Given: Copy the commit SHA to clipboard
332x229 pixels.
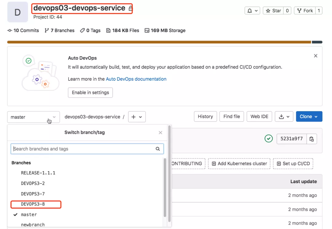Looking at the screenshot, I should coord(312,139).
